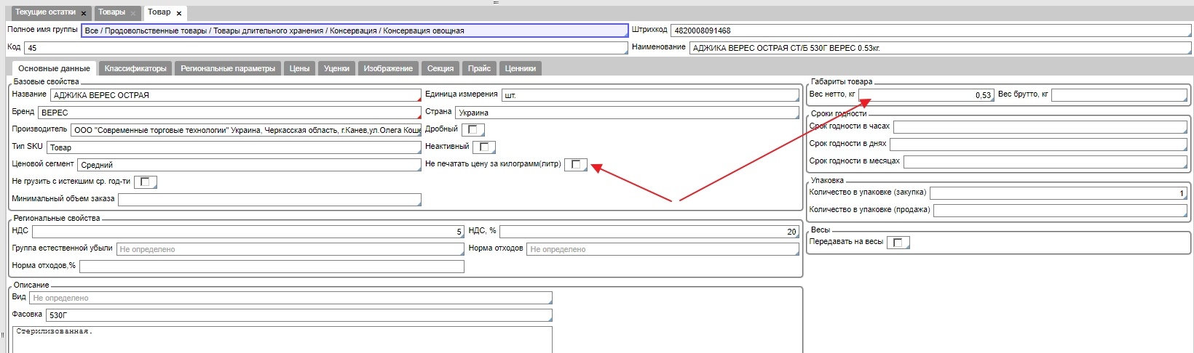The height and width of the screenshot is (353, 1194).
Task: Open the Региональные параметры tab
Action: pos(228,68)
